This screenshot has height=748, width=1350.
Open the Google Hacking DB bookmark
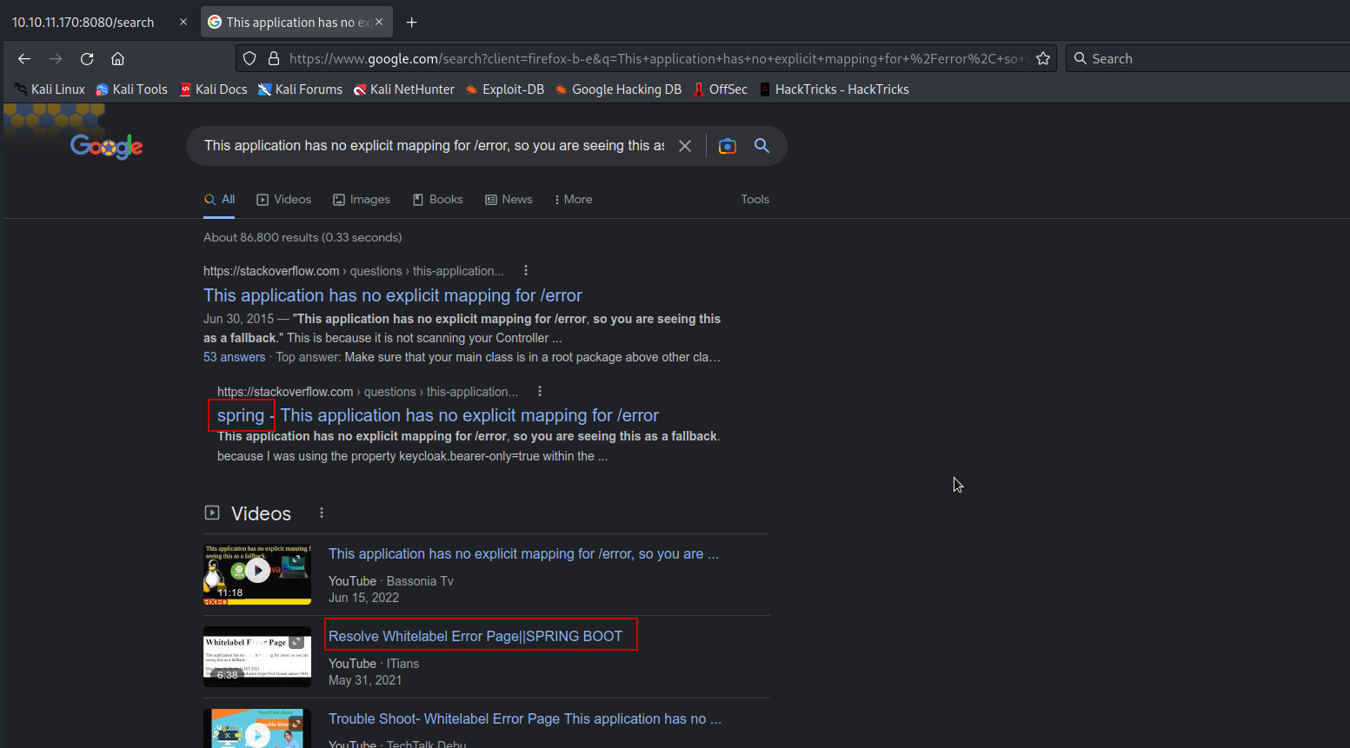(x=618, y=89)
